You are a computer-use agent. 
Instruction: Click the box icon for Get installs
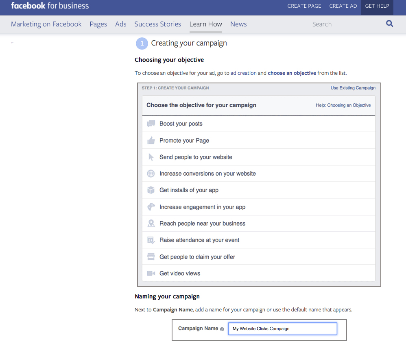151,190
